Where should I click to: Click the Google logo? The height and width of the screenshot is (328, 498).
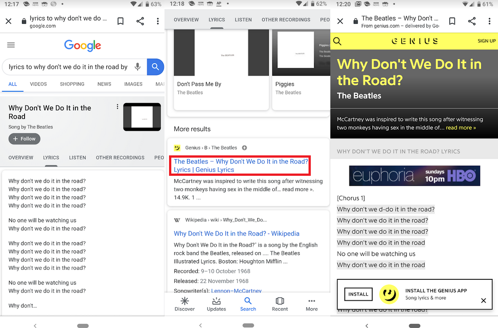83,46
